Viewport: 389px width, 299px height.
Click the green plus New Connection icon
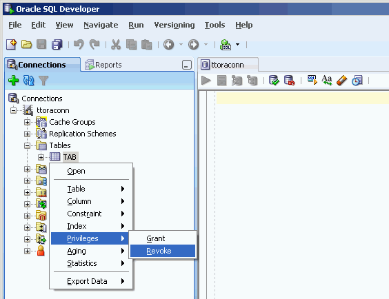[13, 81]
